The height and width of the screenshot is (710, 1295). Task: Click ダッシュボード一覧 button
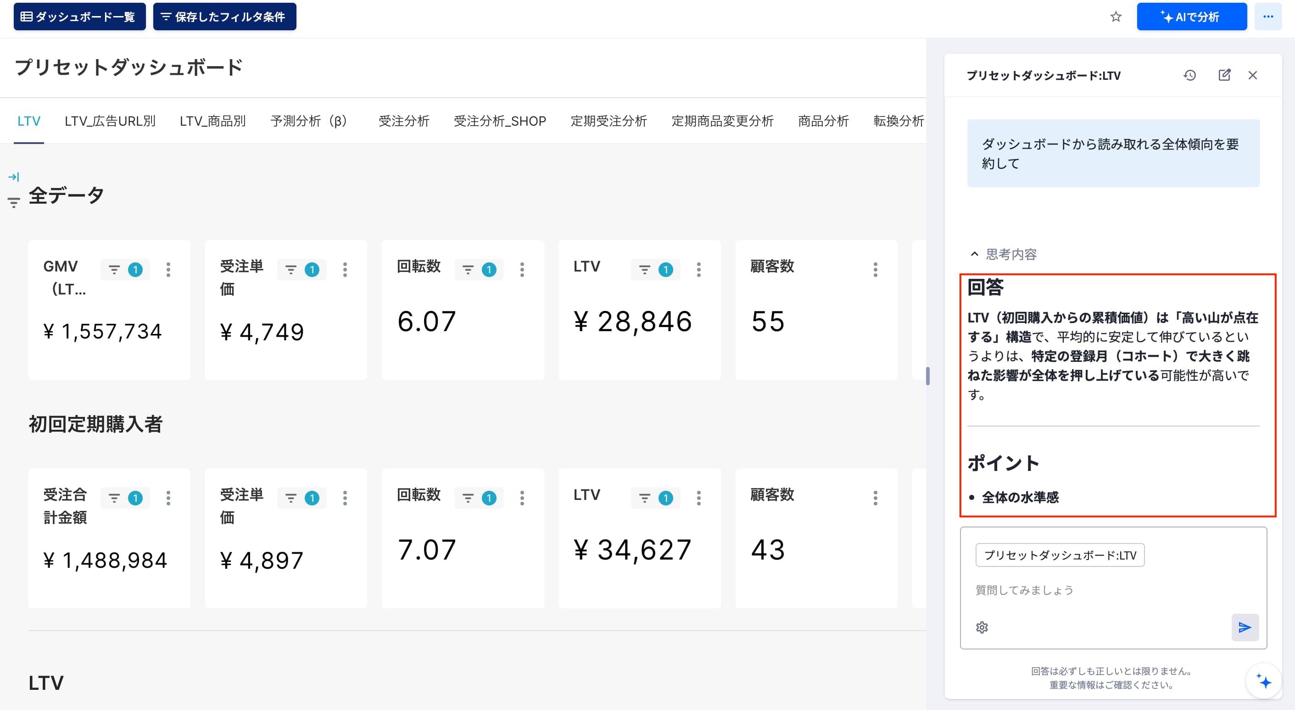(x=79, y=17)
